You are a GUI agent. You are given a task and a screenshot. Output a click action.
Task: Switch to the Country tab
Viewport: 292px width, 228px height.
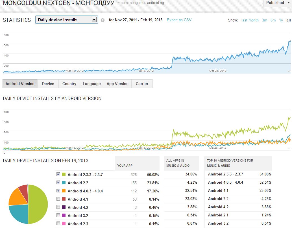(x=69, y=84)
